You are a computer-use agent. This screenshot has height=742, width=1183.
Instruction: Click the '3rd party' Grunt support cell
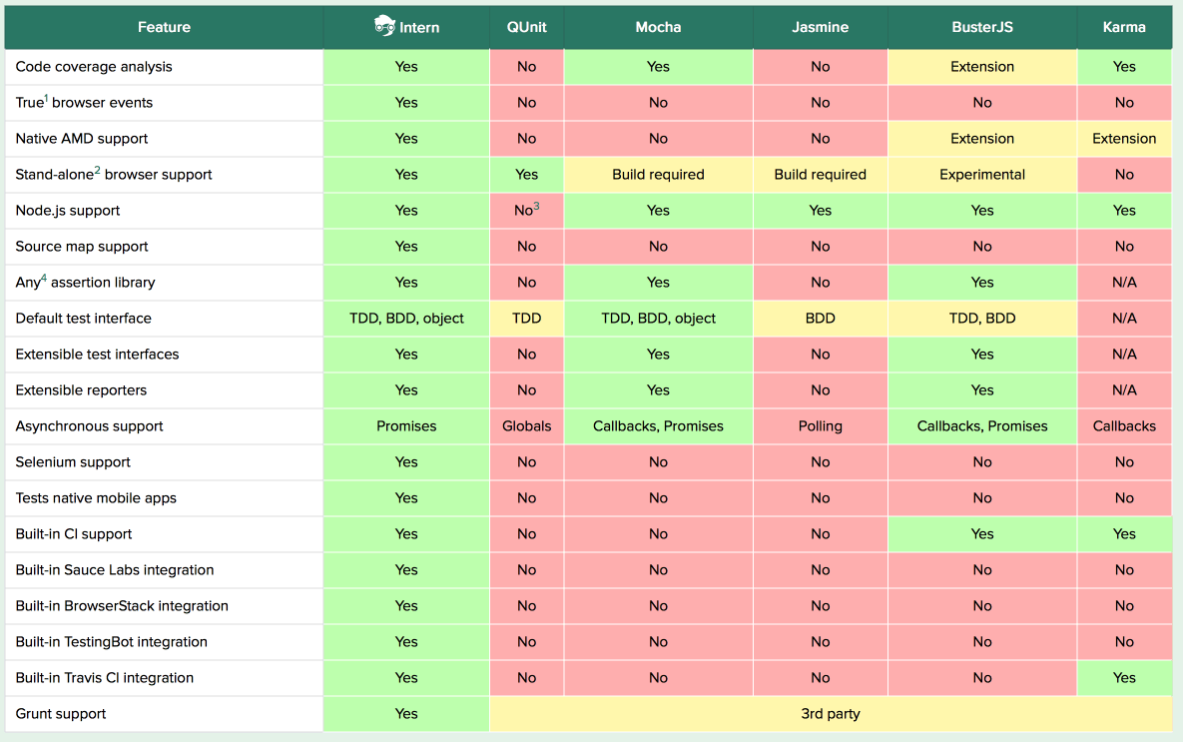pyautogui.click(x=830, y=714)
